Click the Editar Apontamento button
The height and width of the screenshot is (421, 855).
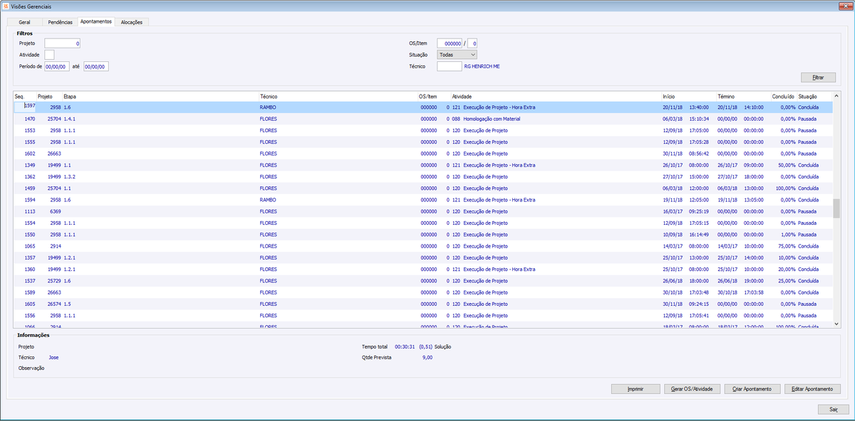812,389
